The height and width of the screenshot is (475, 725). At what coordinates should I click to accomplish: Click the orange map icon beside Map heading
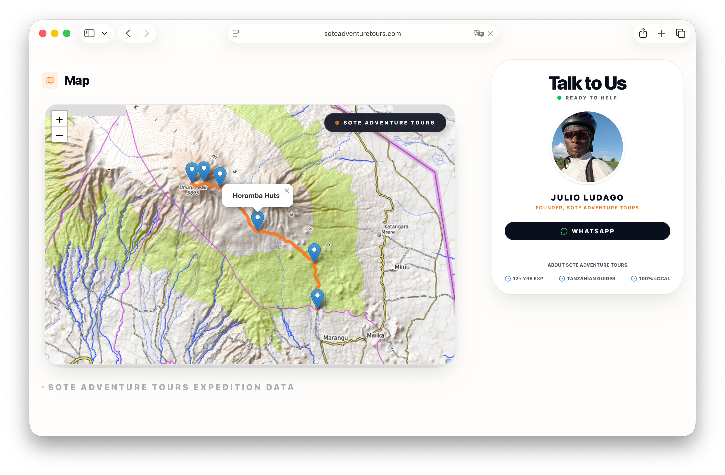pyautogui.click(x=50, y=80)
